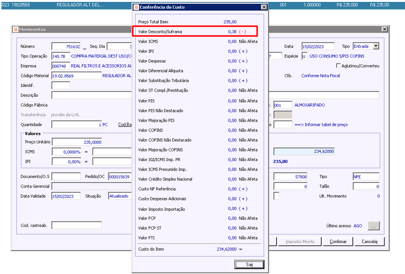Close the Conferência do Custo dialog
The width and height of the screenshot is (405, 274).
[264, 7]
